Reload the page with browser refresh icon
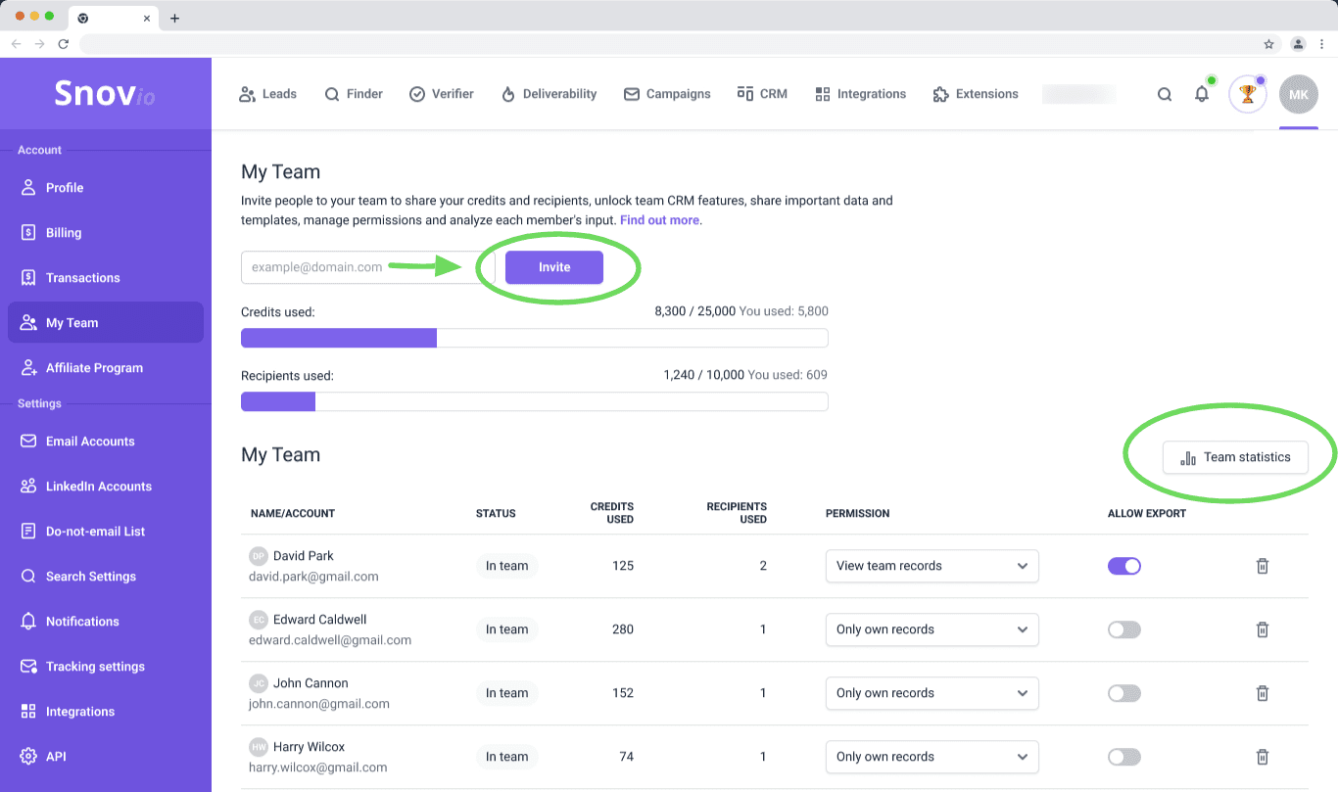Image resolution: width=1338 pixels, height=792 pixels. pos(64,44)
